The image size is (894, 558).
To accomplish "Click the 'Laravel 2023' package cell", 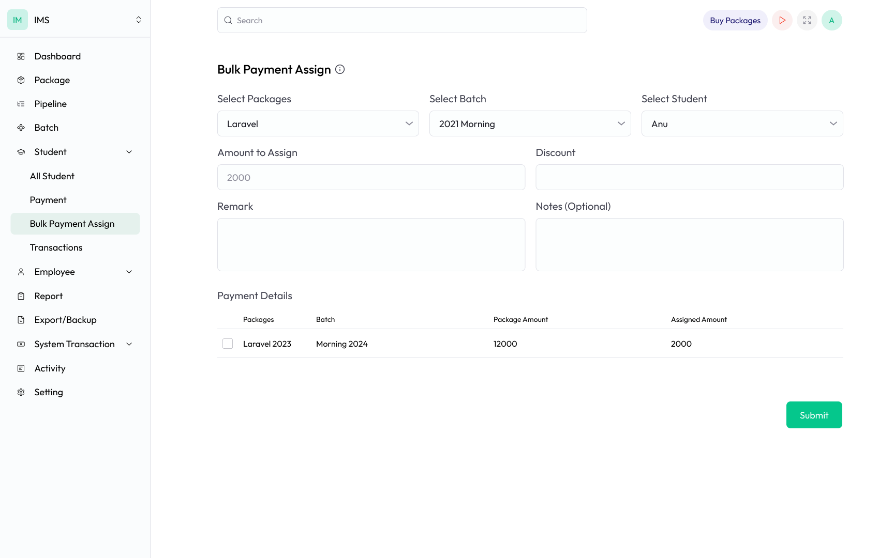I will (x=267, y=344).
